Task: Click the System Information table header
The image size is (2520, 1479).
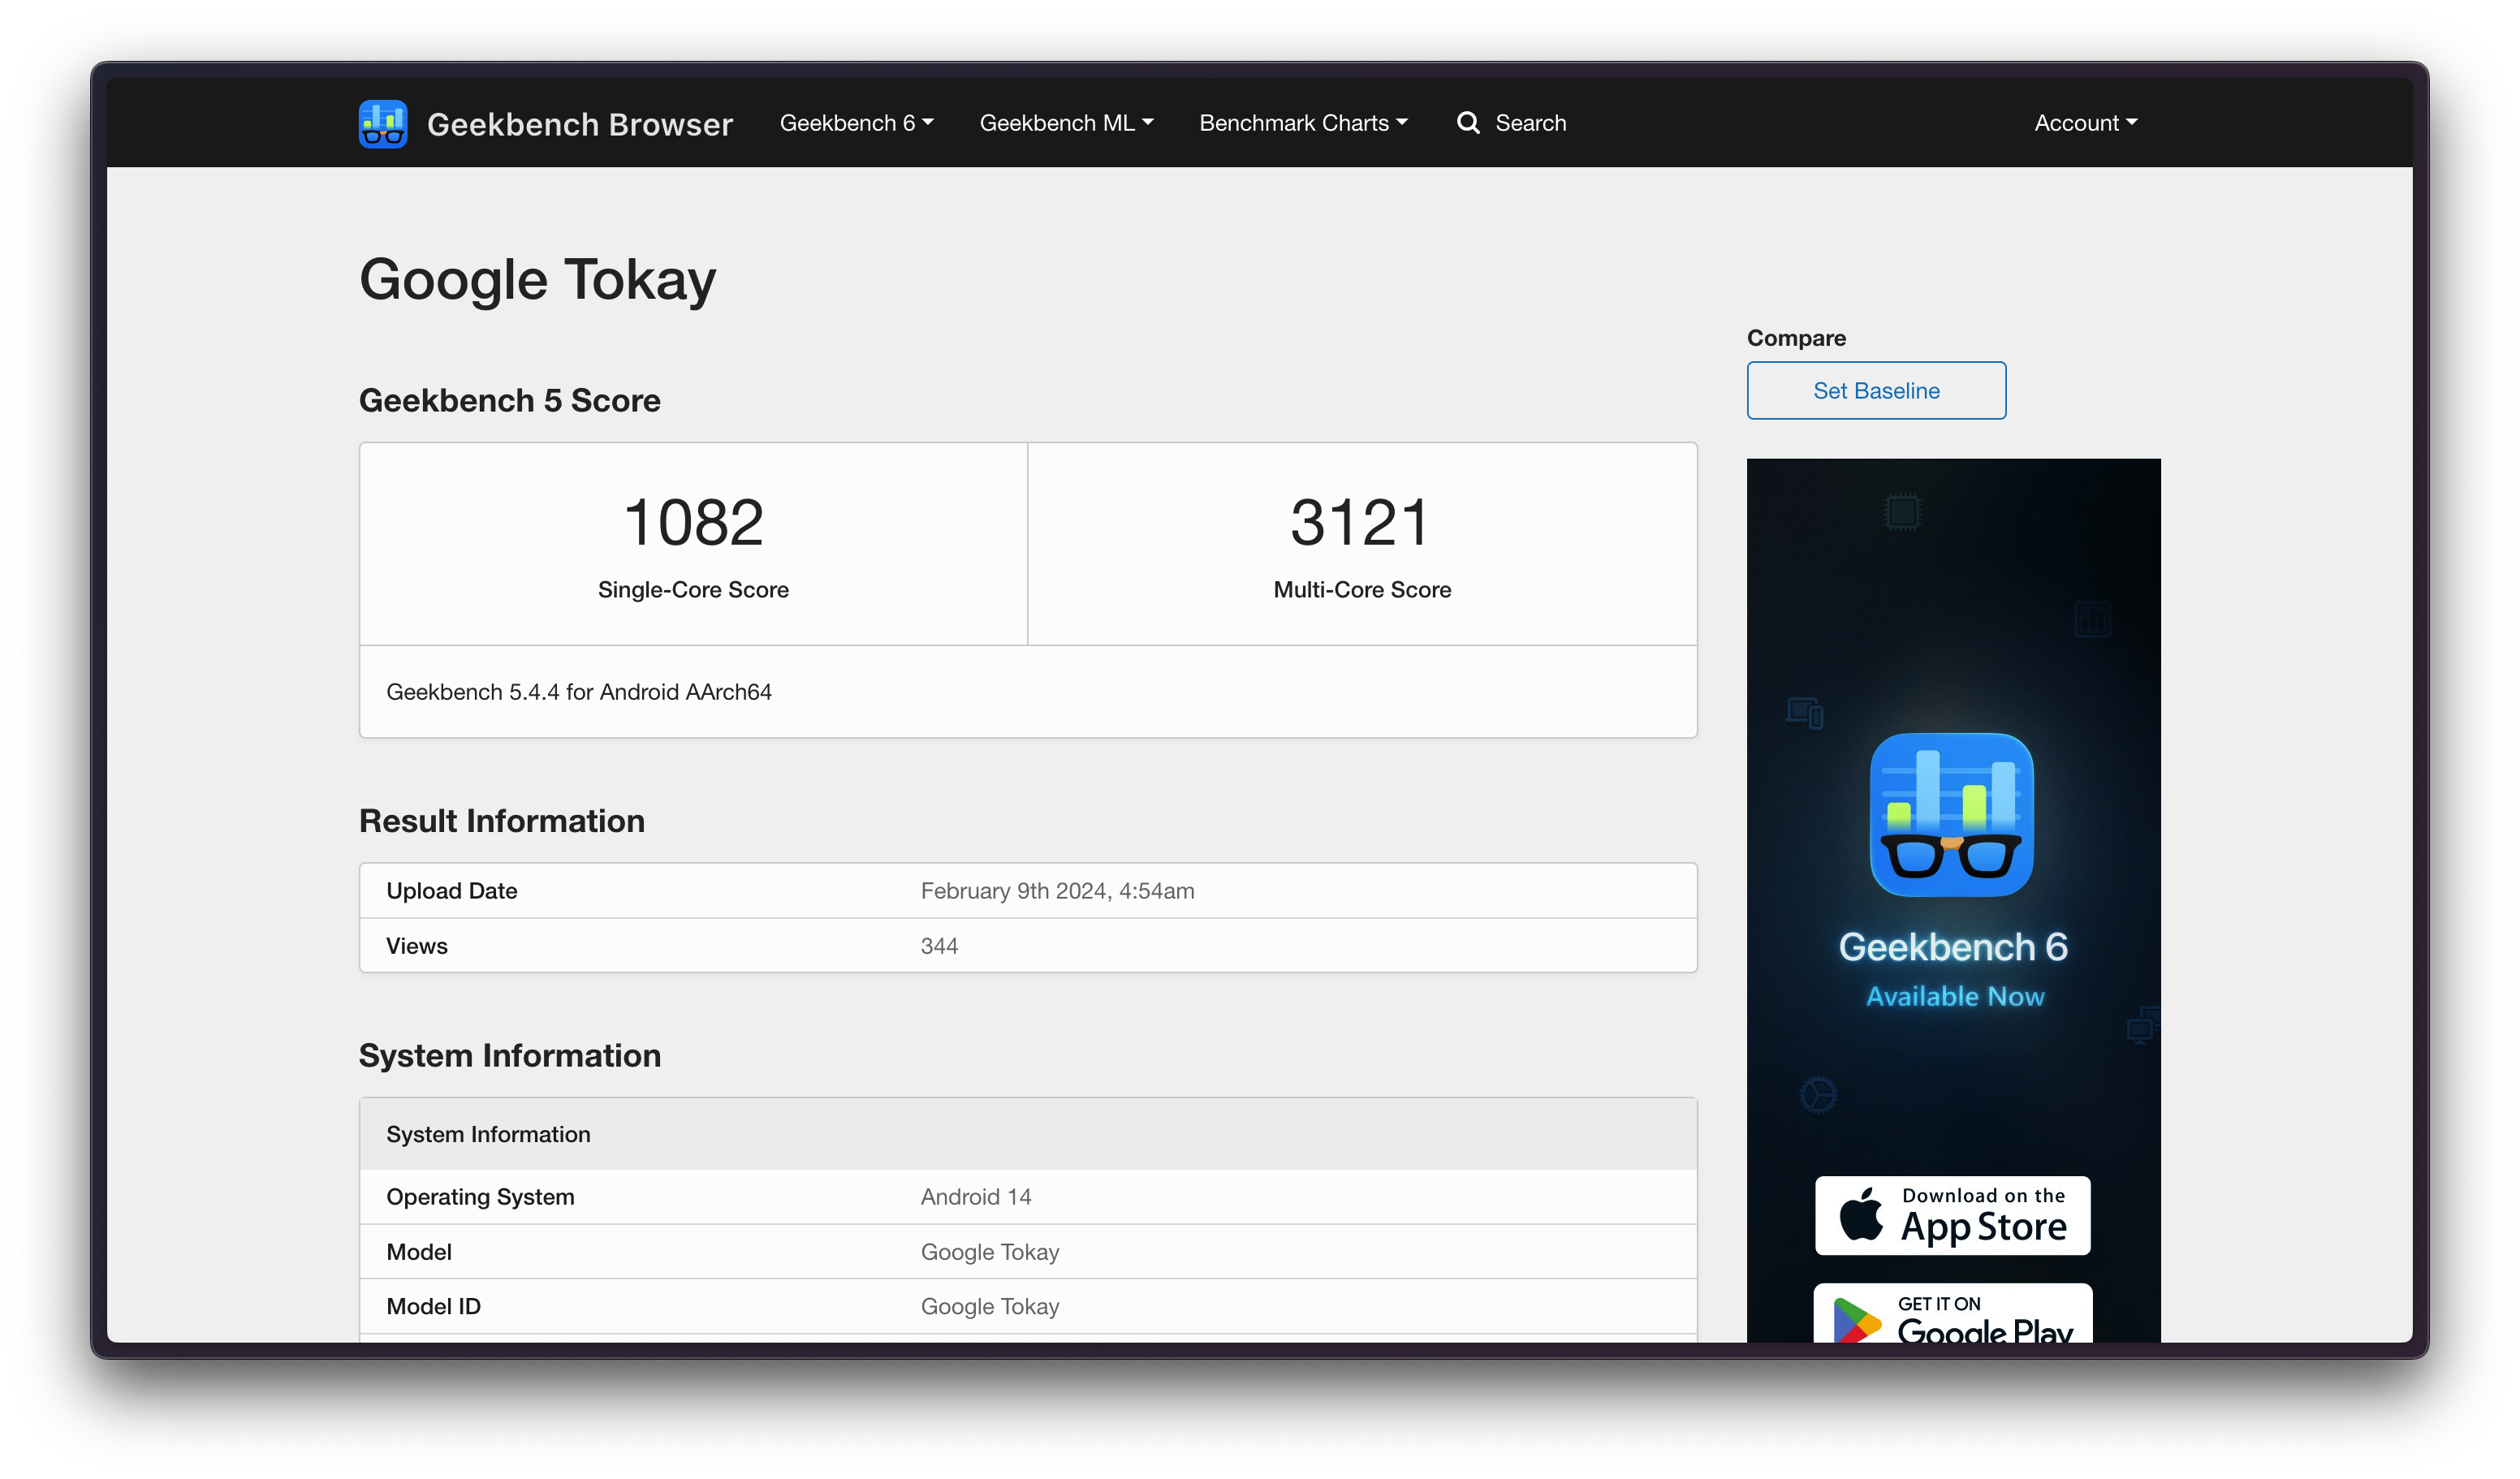Action: 488,1134
